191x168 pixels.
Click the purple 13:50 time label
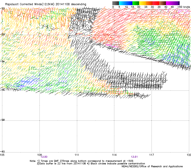coord(44,157)
